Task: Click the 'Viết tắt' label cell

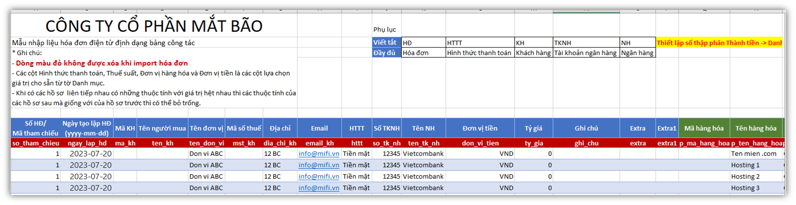Action: click(x=386, y=43)
